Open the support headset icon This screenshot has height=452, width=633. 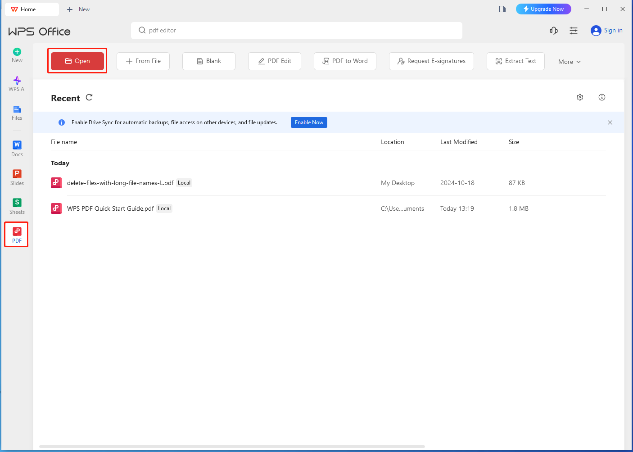click(x=554, y=31)
